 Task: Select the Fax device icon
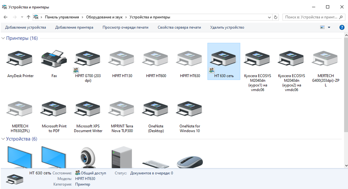[x=54, y=60]
